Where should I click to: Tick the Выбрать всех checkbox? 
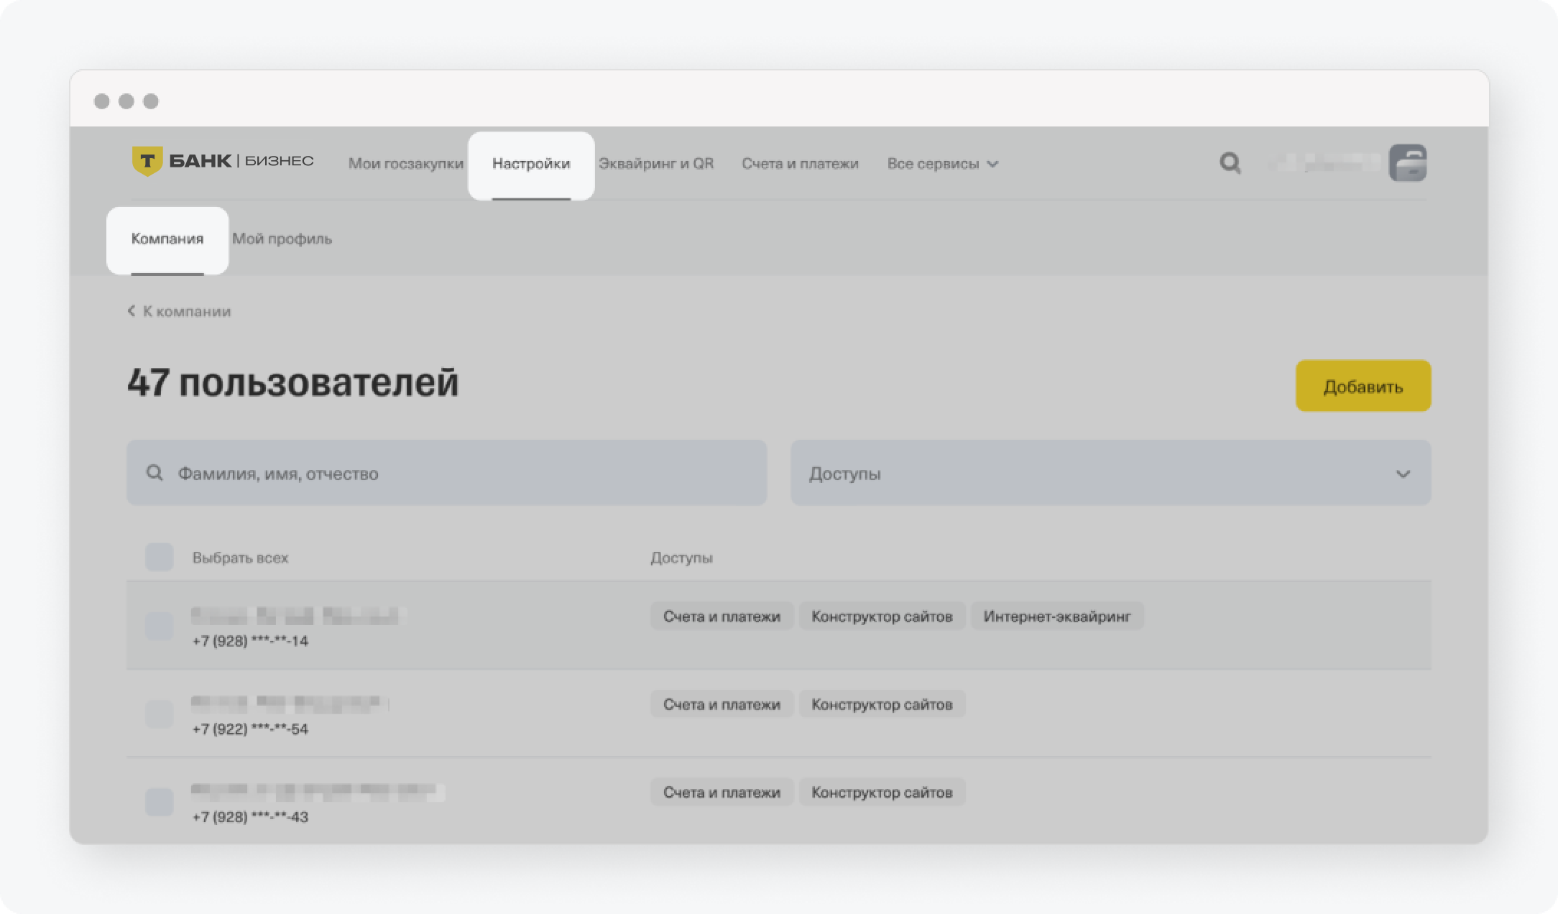coord(160,557)
